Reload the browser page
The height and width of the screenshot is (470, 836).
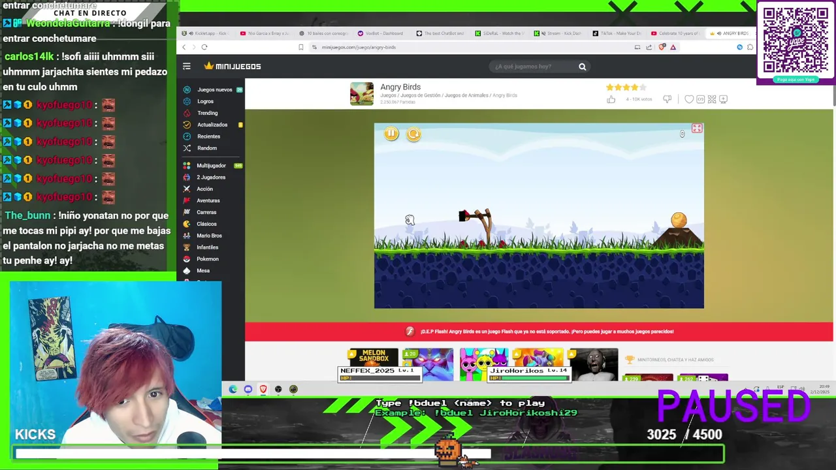pos(204,47)
